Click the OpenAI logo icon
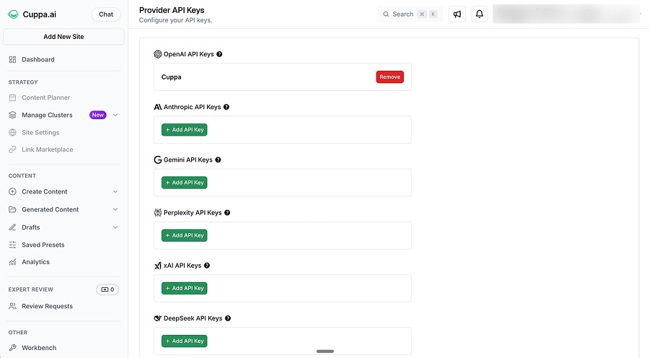Viewport: 649px width, 358px height. [158, 54]
